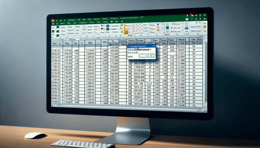Screen dimensions: 260x148
Task: Click the arrow beside Differences text
Action: pos(151,50)
